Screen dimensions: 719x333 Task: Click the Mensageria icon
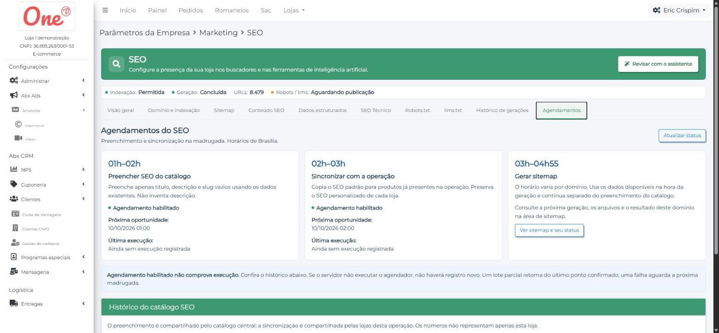click(x=14, y=272)
